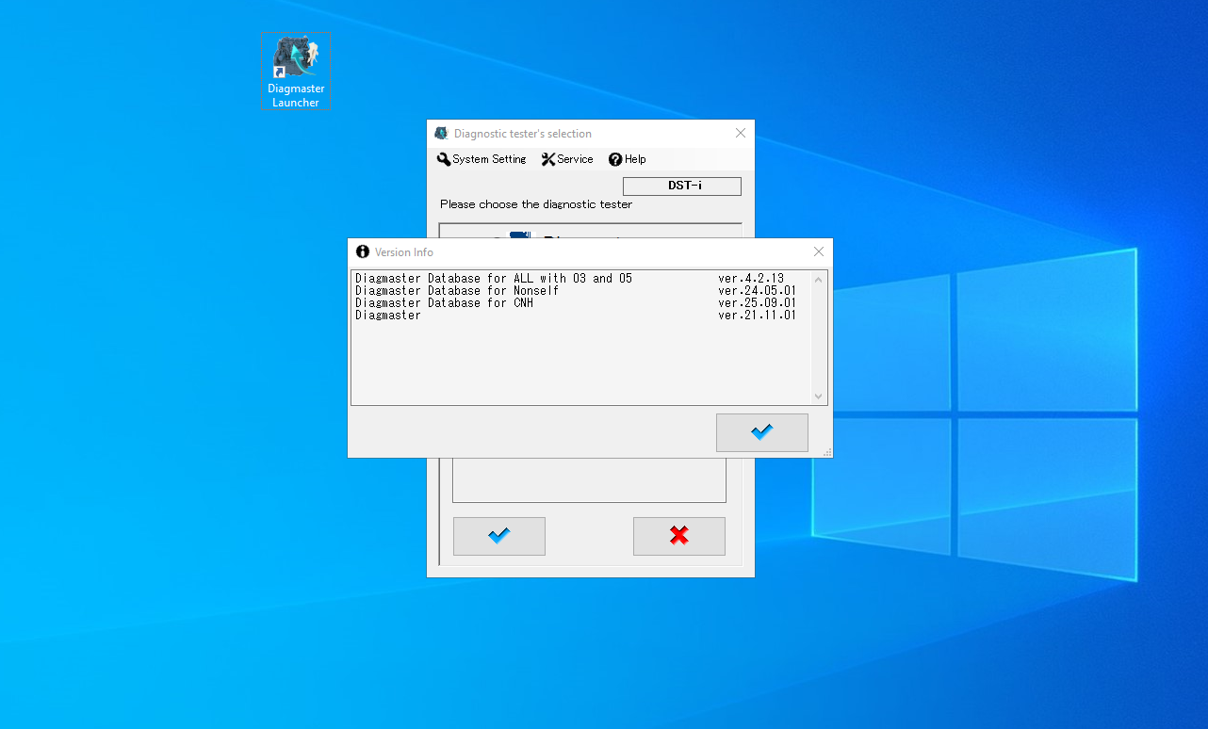Open the Service menu
1208x729 pixels.
567,159
